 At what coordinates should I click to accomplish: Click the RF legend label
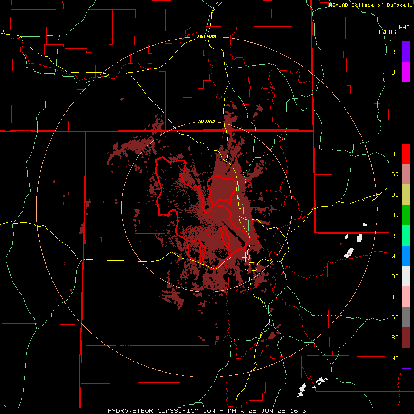(395, 52)
